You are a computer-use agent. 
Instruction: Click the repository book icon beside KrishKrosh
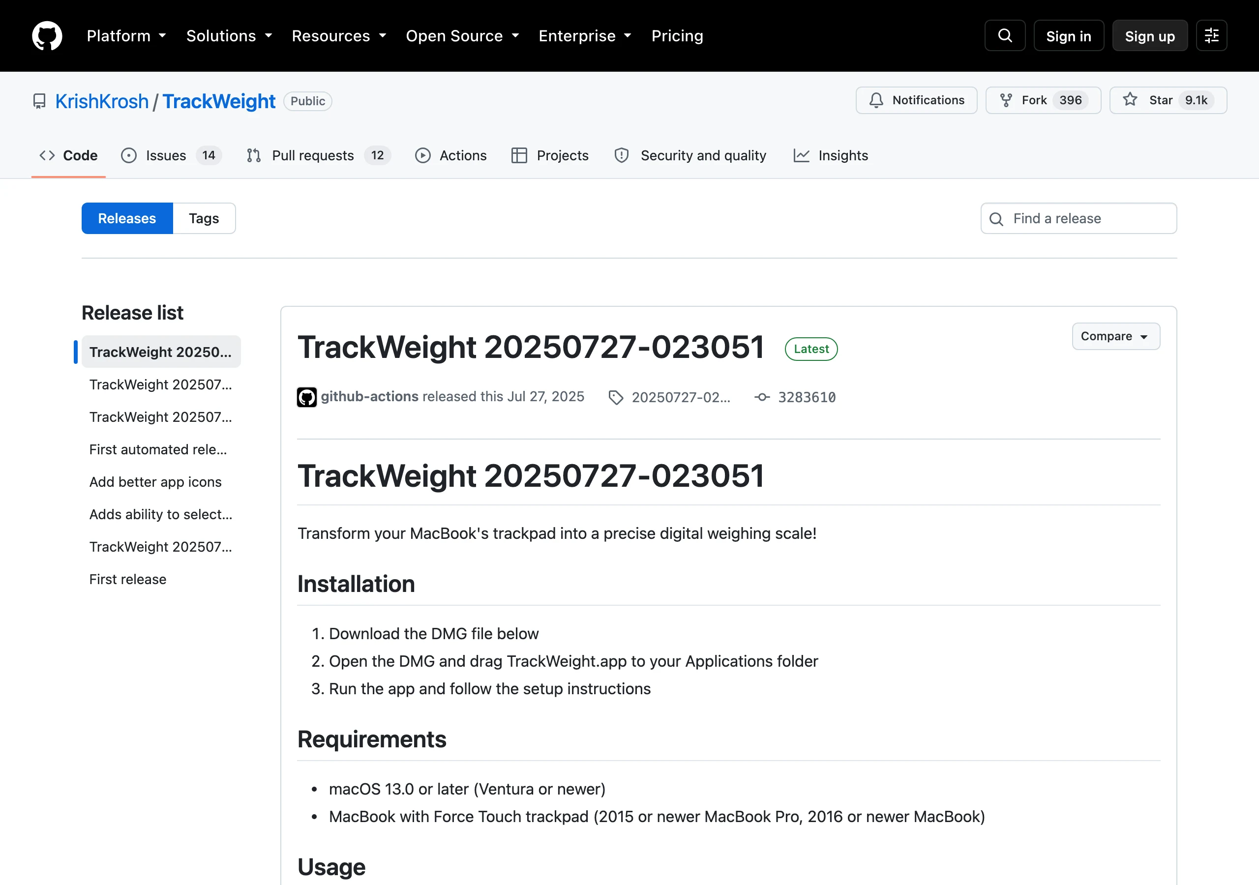click(x=39, y=101)
